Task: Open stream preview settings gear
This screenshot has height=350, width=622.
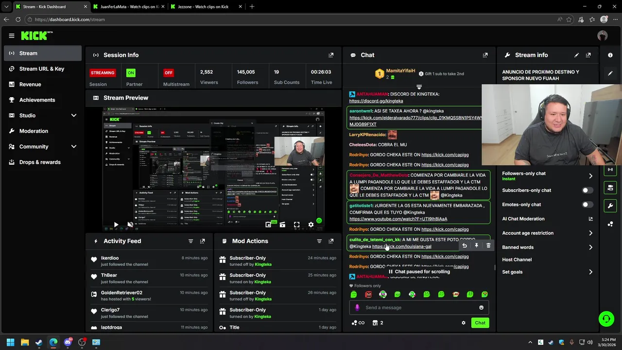Action: [x=311, y=225]
